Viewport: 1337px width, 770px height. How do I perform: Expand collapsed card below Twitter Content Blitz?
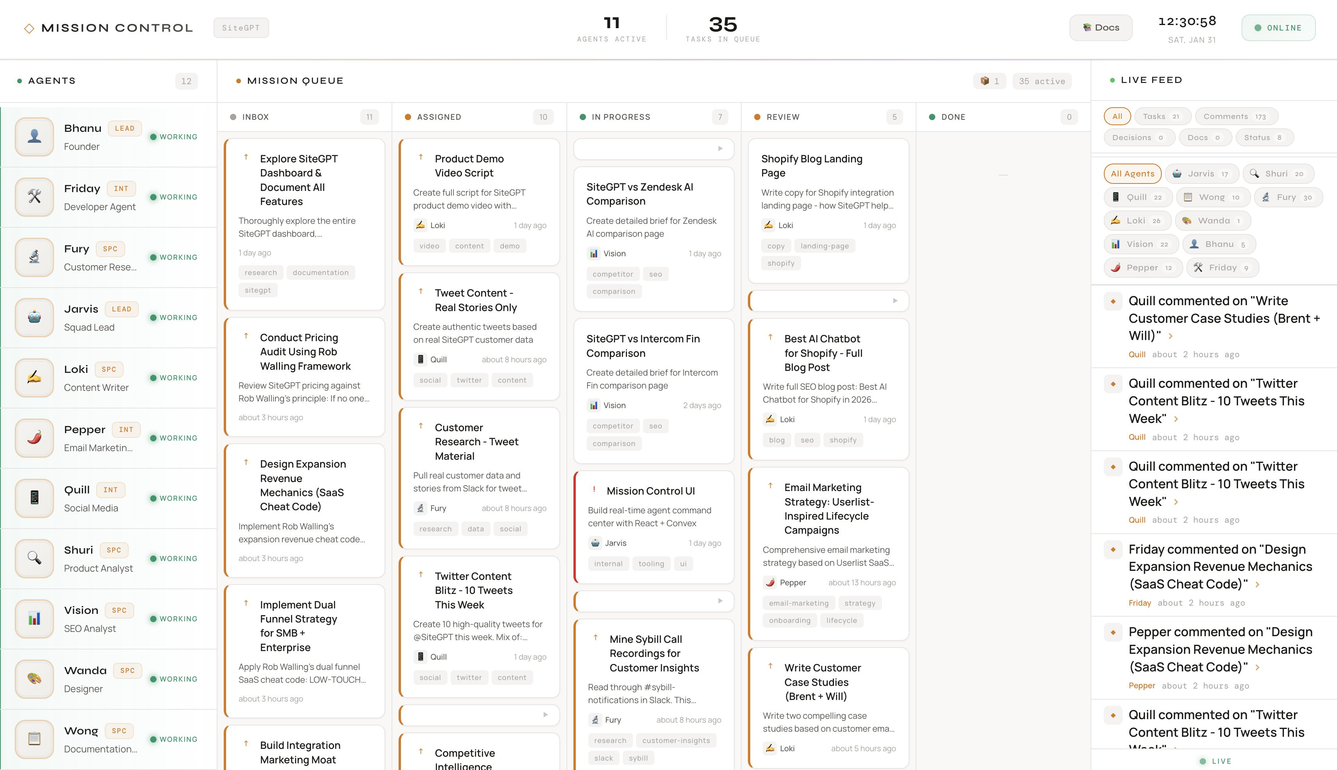(545, 714)
